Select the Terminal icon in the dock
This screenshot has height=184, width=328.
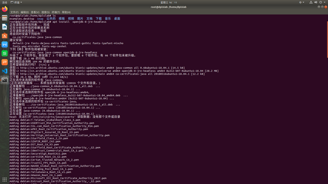5,80
